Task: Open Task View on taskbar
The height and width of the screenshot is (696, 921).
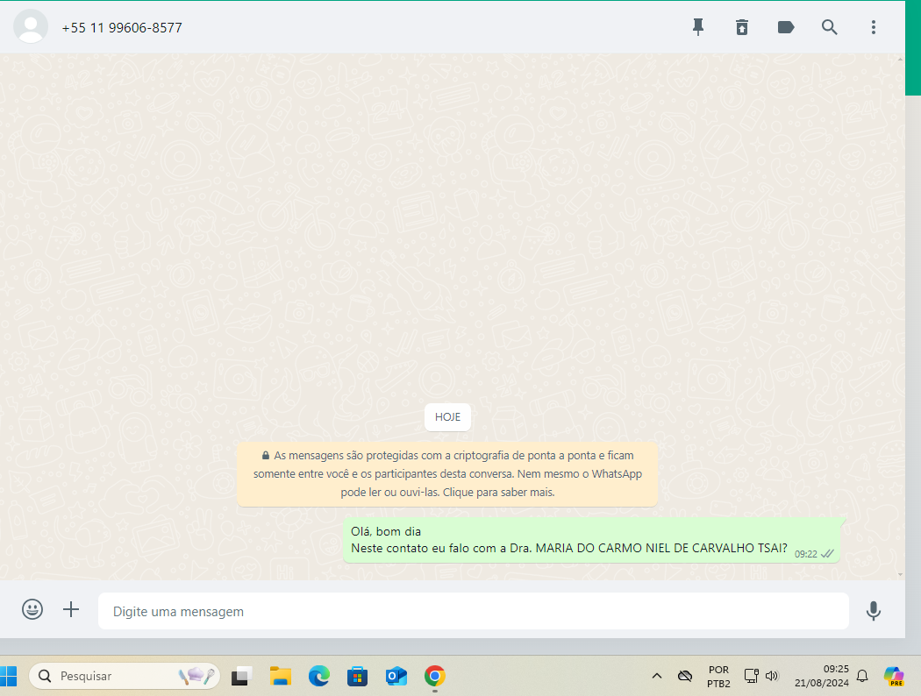Action: [x=241, y=676]
